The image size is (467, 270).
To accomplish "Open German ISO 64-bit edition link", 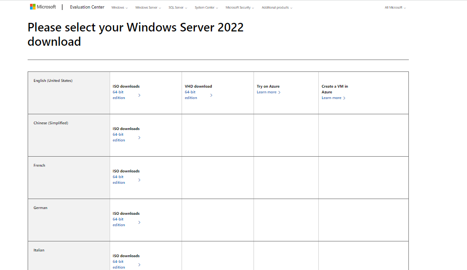I will (119, 222).
